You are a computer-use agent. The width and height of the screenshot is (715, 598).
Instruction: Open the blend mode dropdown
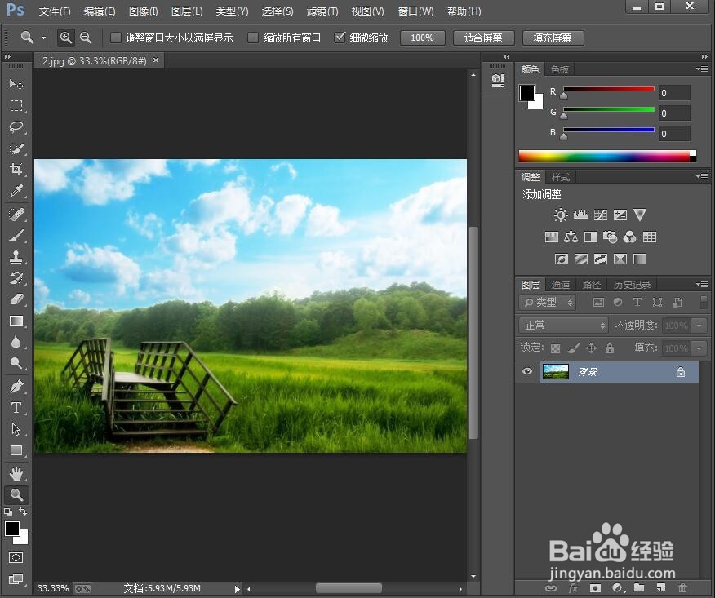tap(564, 325)
